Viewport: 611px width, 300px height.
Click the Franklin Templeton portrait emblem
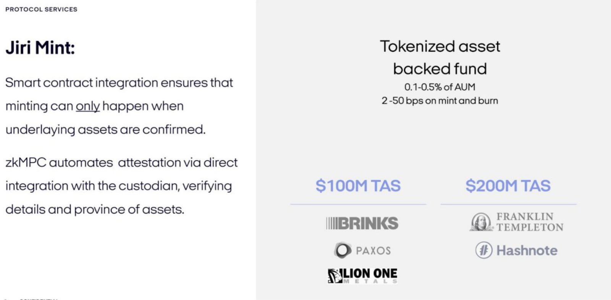(481, 222)
